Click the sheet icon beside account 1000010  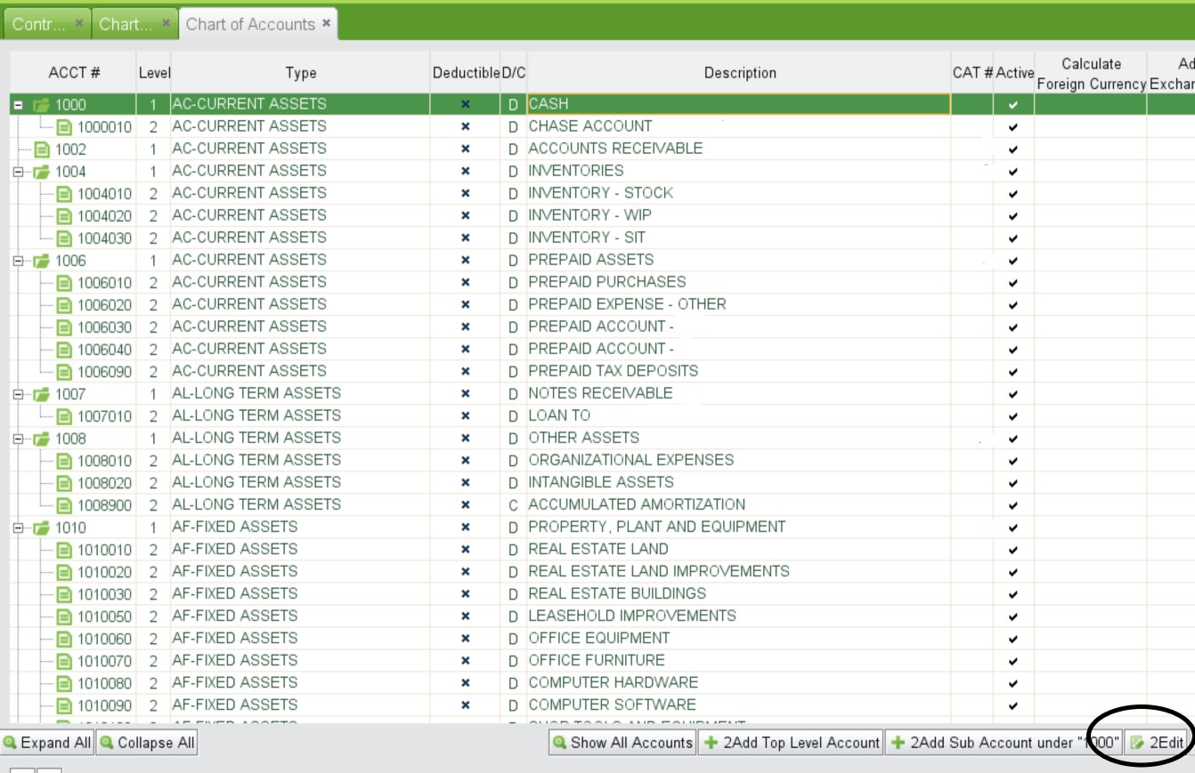(x=64, y=127)
